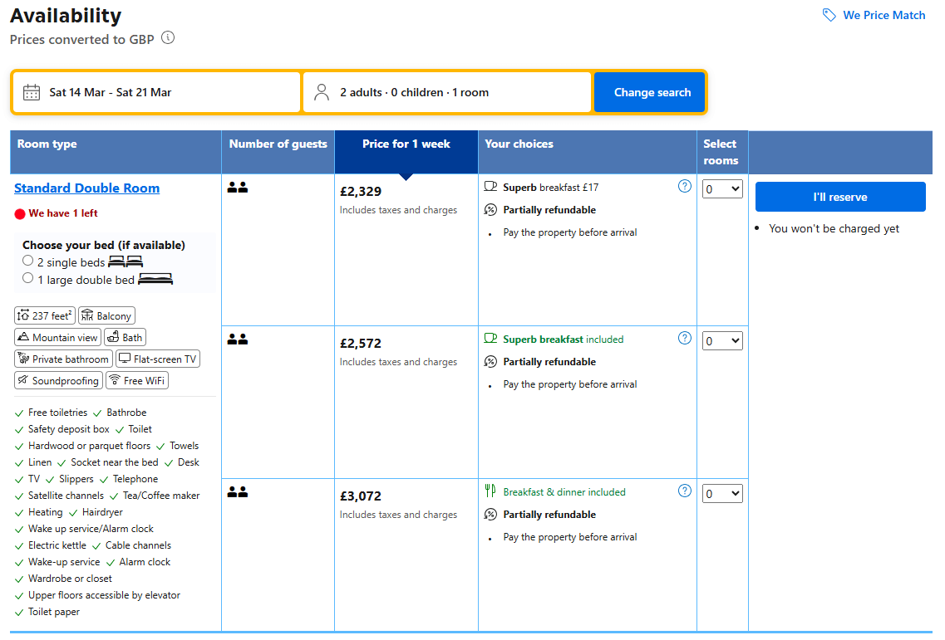
Task: Select the 2 single beds option
Action: coord(27,260)
